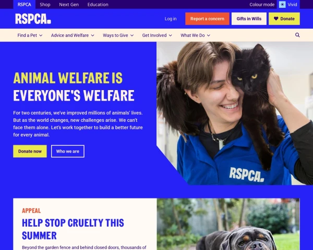Open the Advice and Welfare dropdown
This screenshot has width=313, height=250.
(73, 35)
